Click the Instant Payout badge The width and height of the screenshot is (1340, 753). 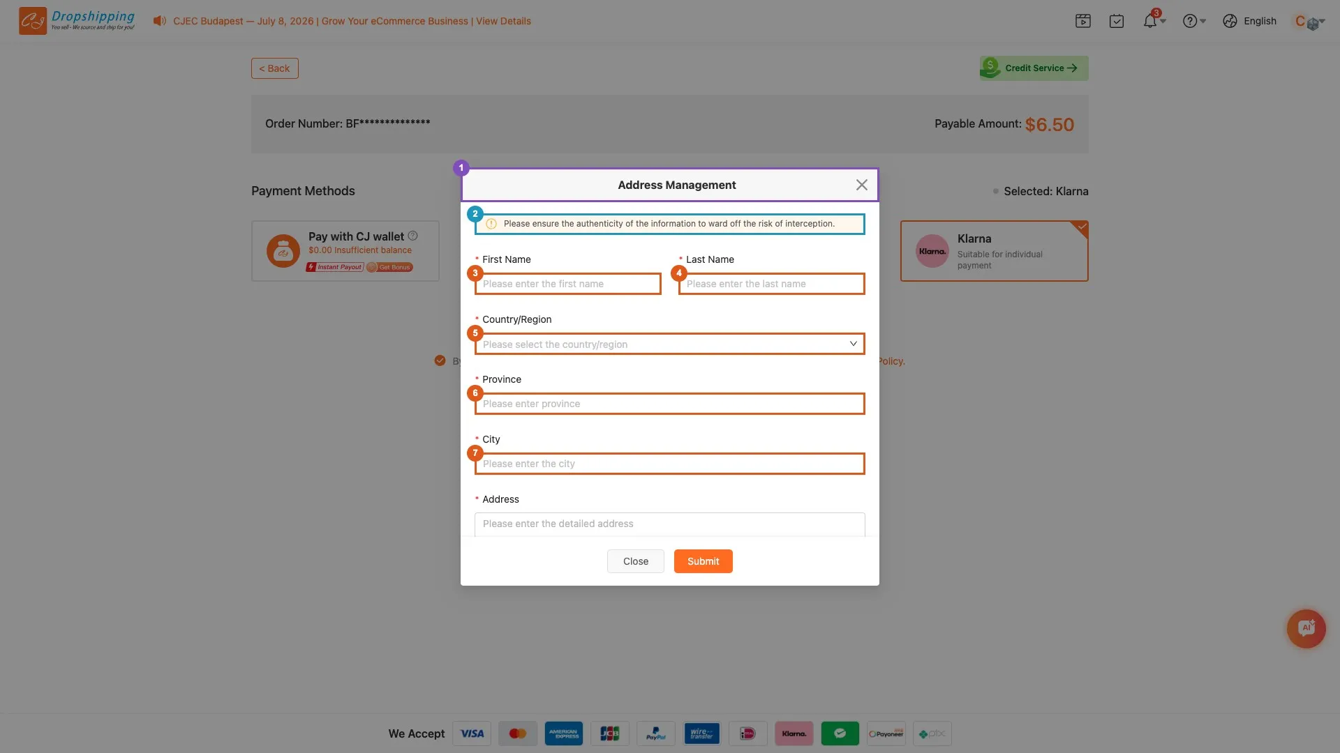(x=335, y=267)
